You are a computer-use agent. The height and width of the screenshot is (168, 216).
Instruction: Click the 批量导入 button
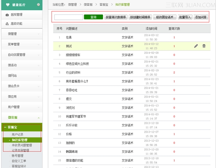pos(185,17)
